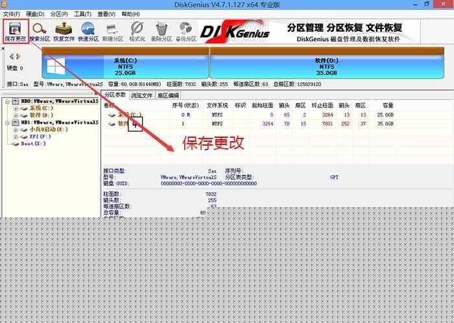Screen dimensions: 454x323
Task: Click the 终止柱面 column header
Action: [x=322, y=106]
